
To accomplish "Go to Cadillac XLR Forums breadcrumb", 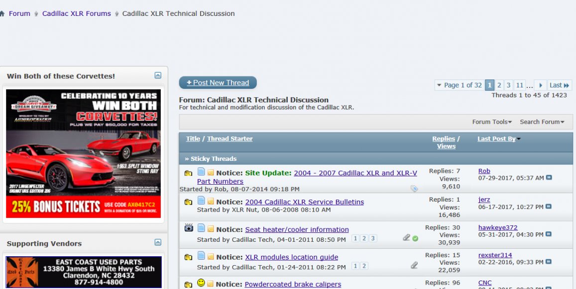I will tap(76, 13).
